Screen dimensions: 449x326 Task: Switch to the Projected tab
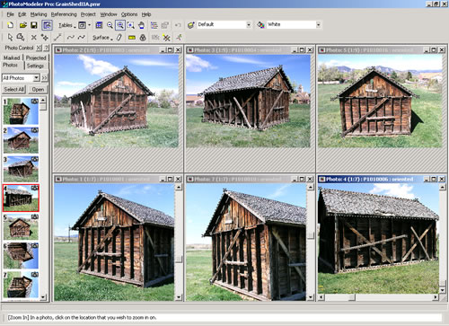(36, 57)
